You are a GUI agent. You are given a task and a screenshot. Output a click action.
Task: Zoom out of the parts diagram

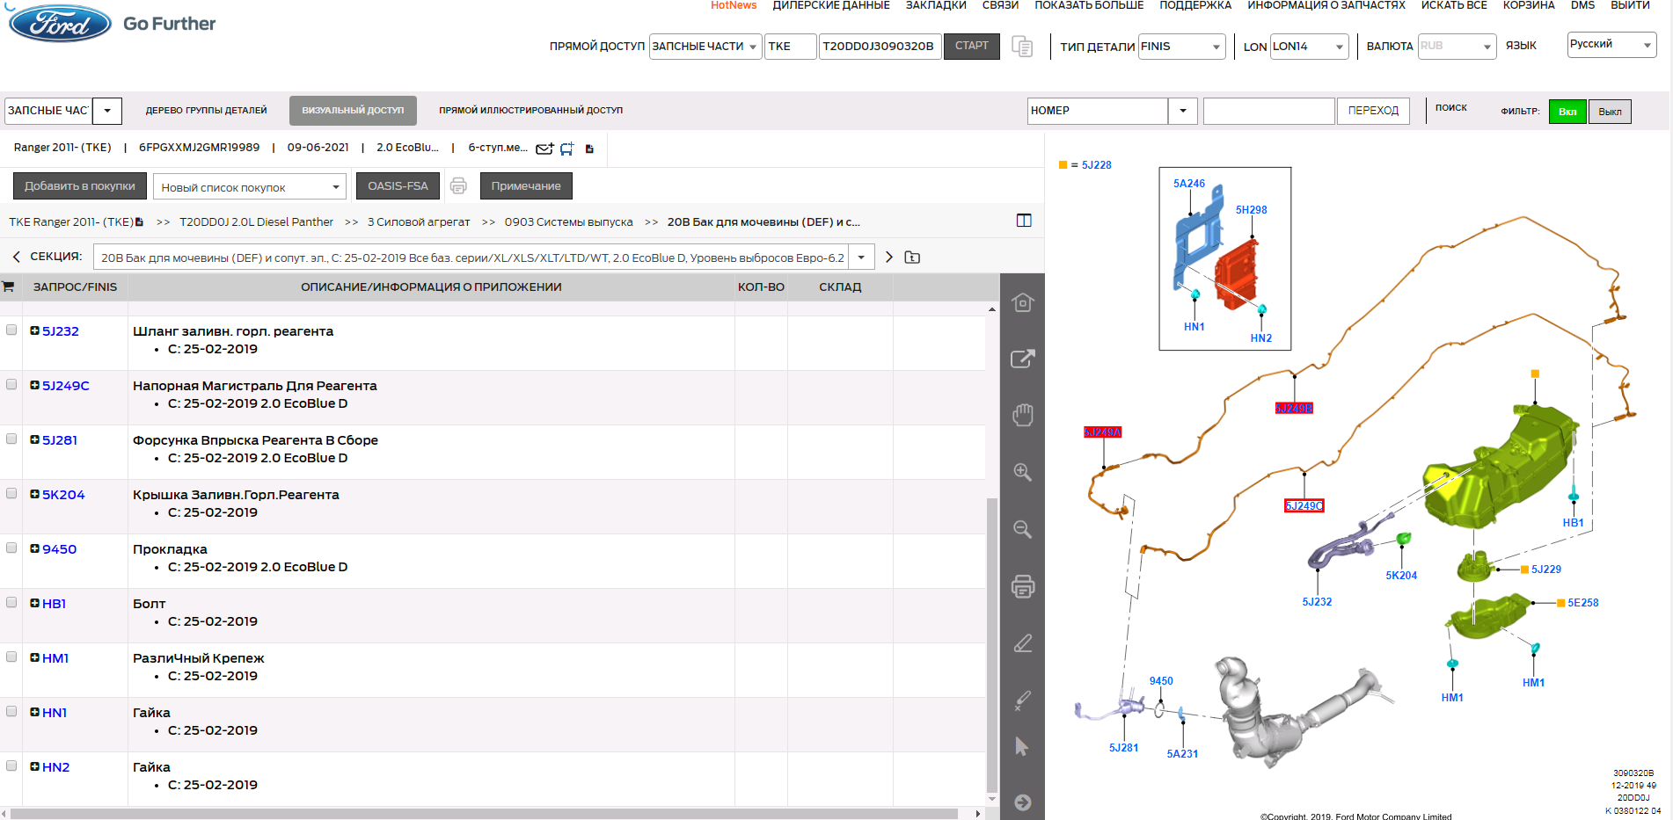click(1022, 529)
